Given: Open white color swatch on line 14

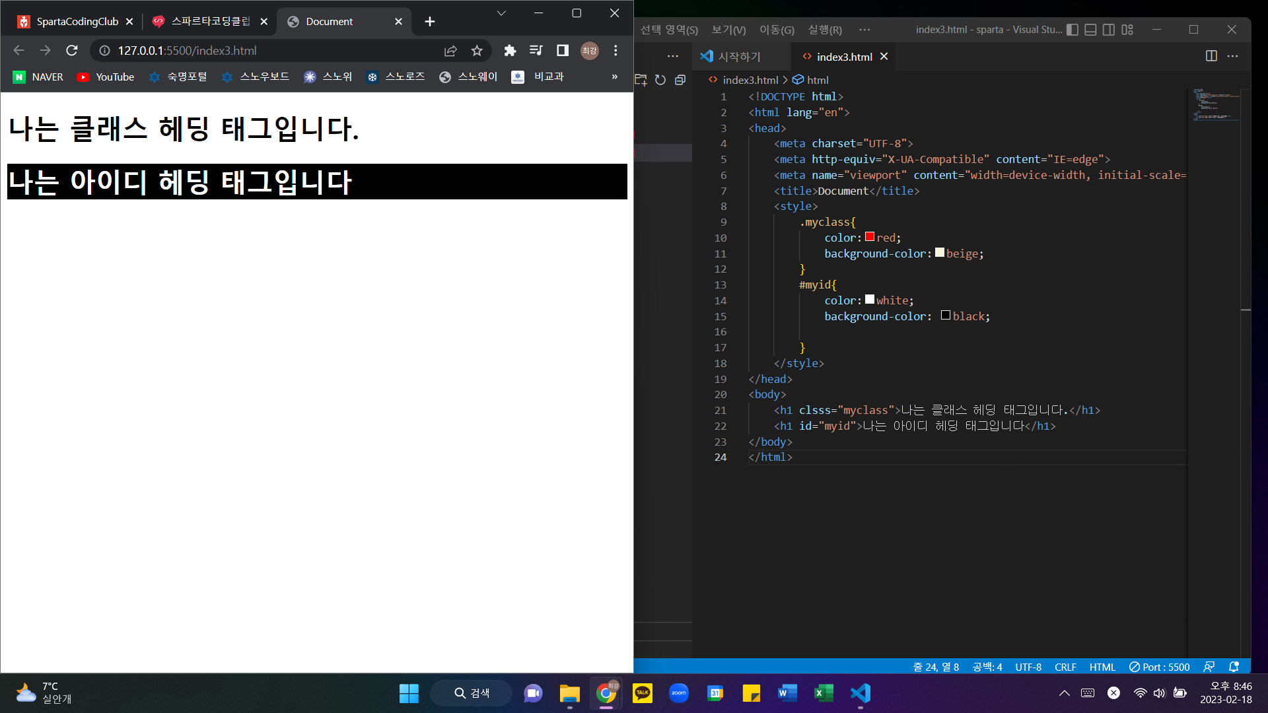Looking at the screenshot, I should coord(870,299).
